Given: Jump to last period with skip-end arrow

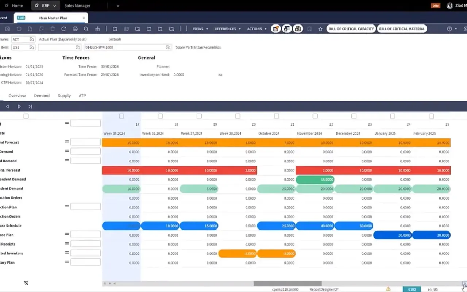Looking at the screenshot, I should (x=30, y=107).
